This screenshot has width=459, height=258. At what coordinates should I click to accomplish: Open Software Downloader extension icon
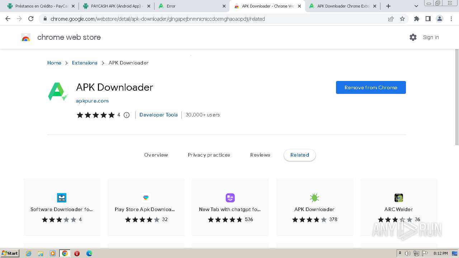pos(62,198)
